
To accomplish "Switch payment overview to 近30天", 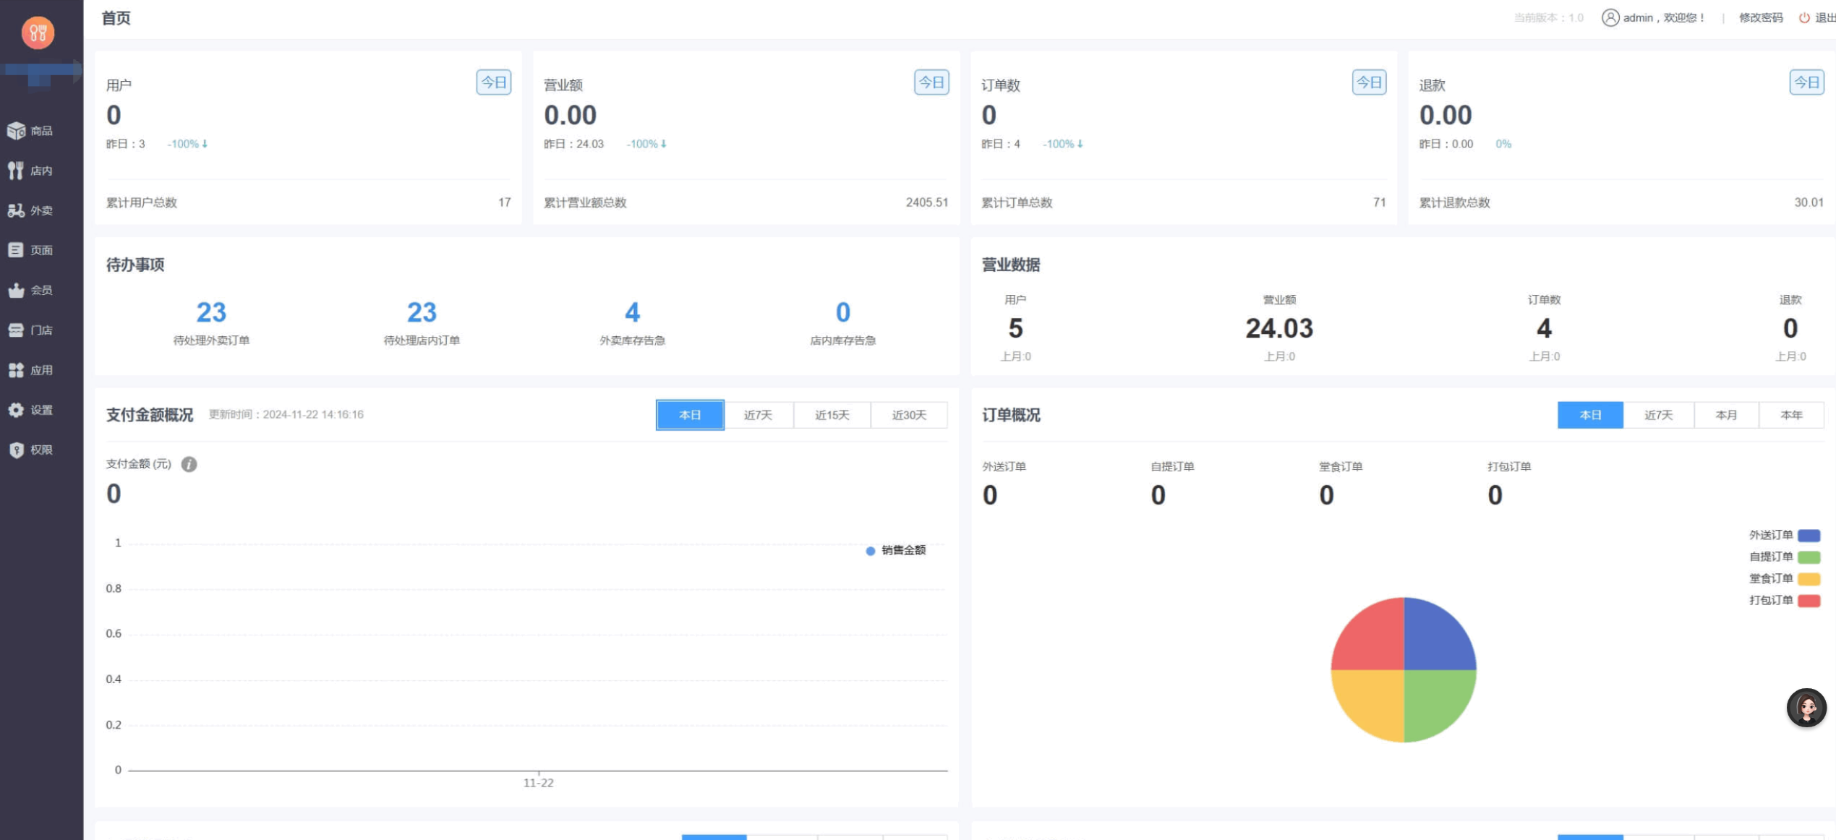I will [x=908, y=415].
